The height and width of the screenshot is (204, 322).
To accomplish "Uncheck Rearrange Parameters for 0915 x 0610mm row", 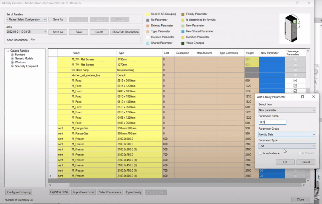I will (295, 81).
